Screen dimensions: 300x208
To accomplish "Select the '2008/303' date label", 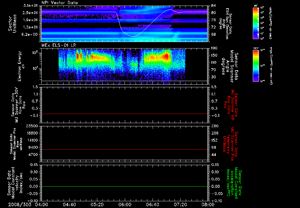I will [20, 204].
